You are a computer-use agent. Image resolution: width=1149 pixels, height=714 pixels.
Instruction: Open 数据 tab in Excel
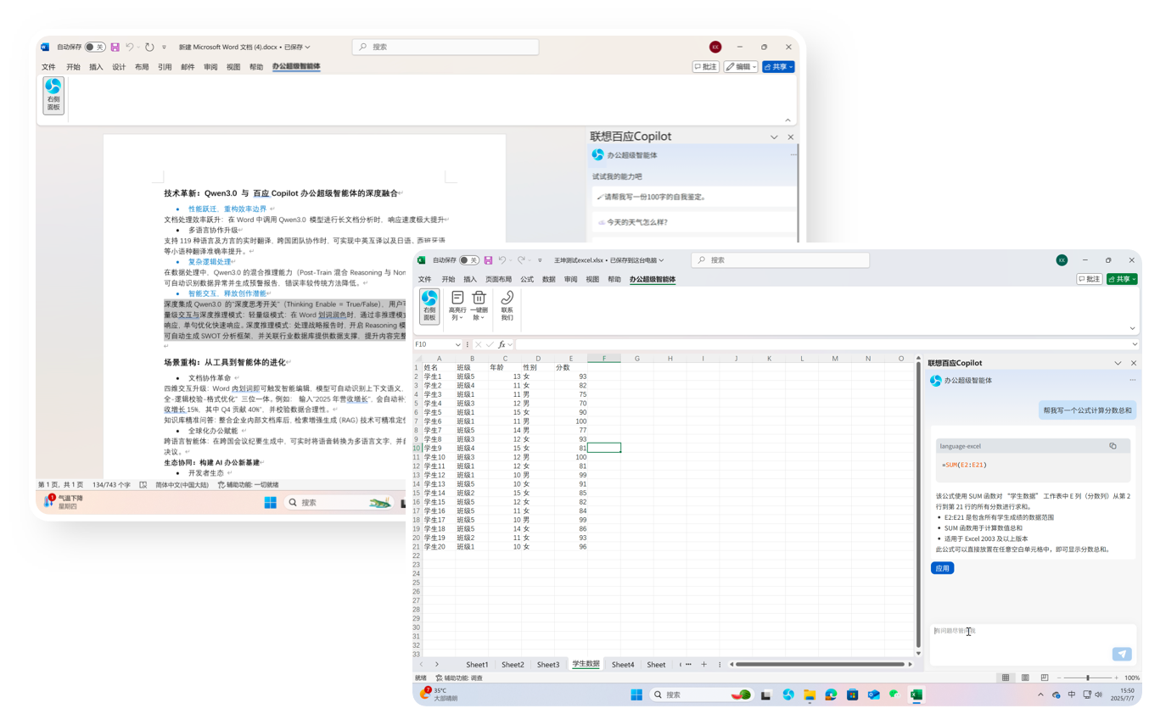click(549, 279)
